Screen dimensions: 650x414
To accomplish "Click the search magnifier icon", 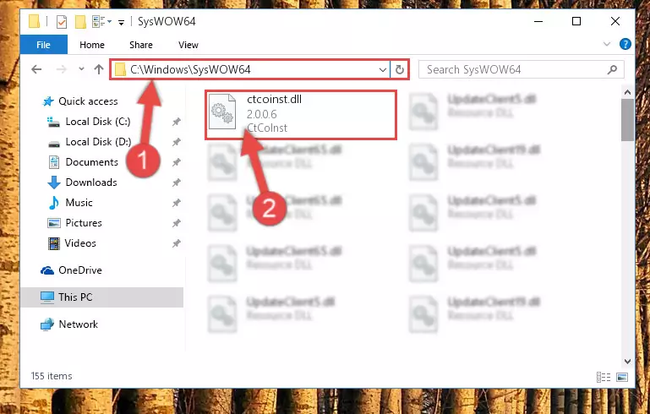I will 612,69.
